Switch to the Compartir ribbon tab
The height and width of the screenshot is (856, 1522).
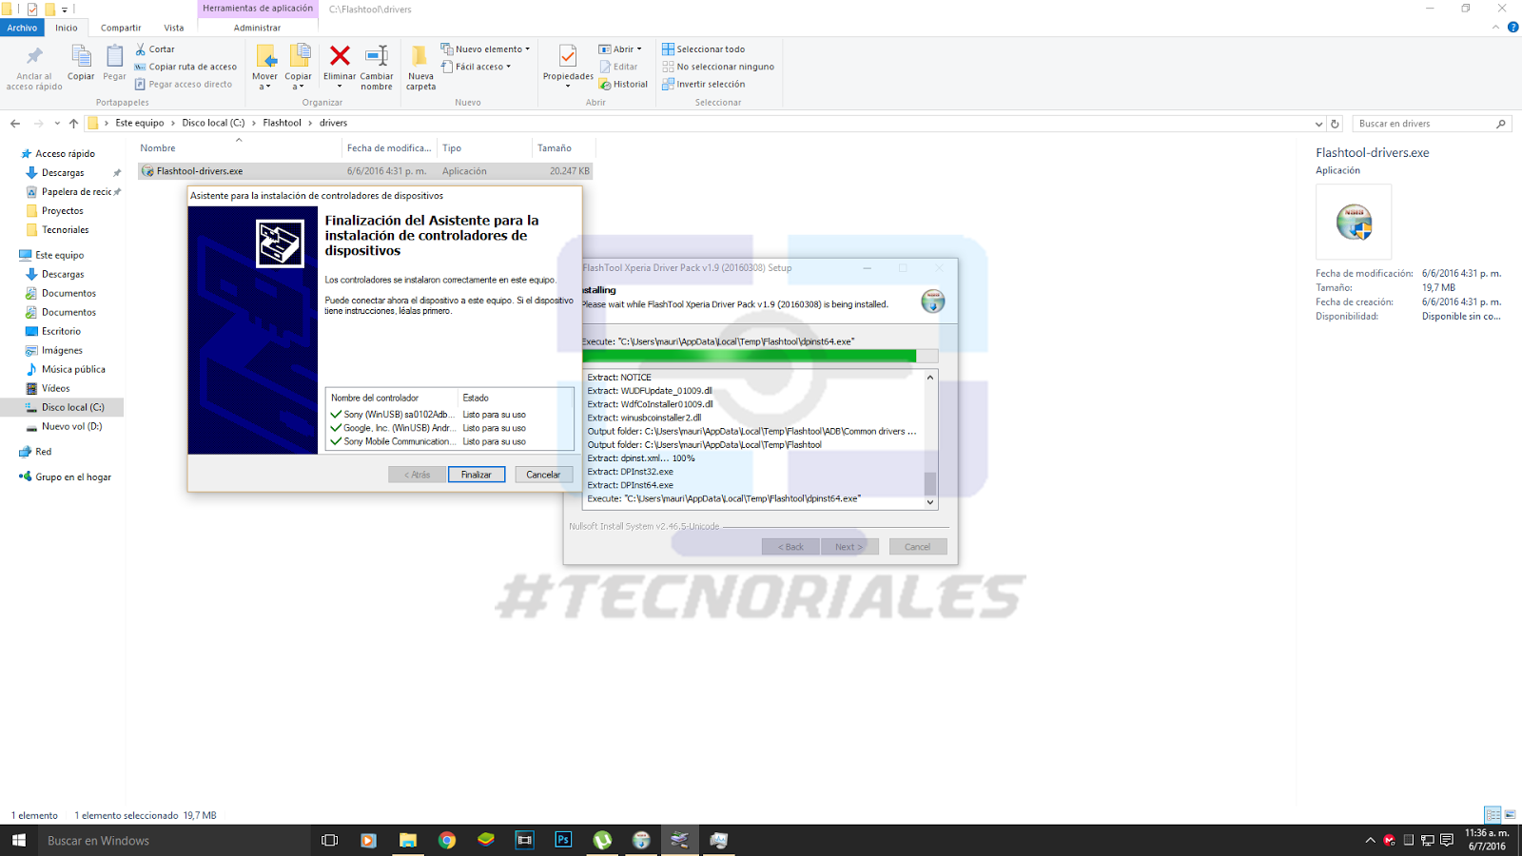click(121, 28)
